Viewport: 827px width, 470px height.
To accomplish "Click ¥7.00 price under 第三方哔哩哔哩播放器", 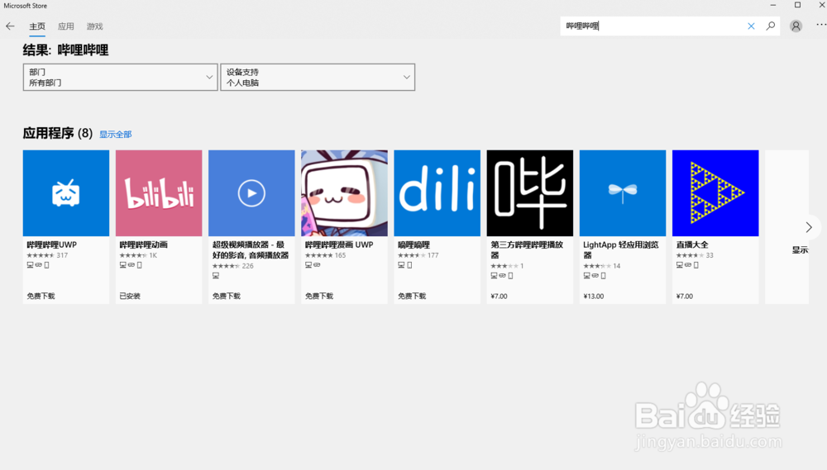I will (499, 296).
